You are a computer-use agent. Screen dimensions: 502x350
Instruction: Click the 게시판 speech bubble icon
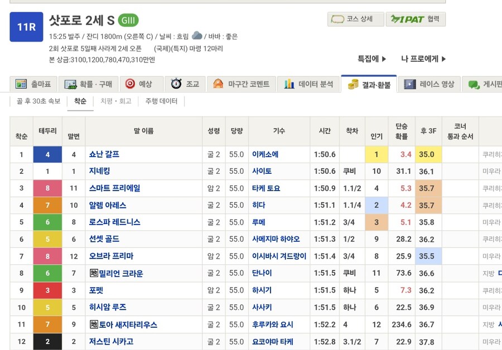475,83
